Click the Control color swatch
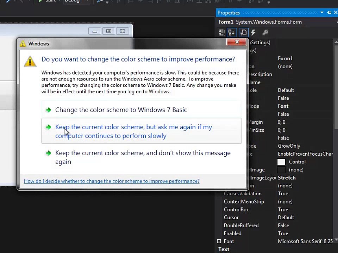This screenshot has height=253, width=338. pos(281,162)
